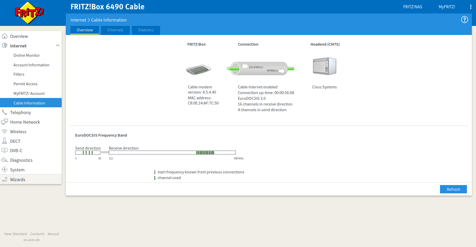This screenshot has width=476, height=247.
Task: Click the FRITZ!Box router image
Action: 198,69
